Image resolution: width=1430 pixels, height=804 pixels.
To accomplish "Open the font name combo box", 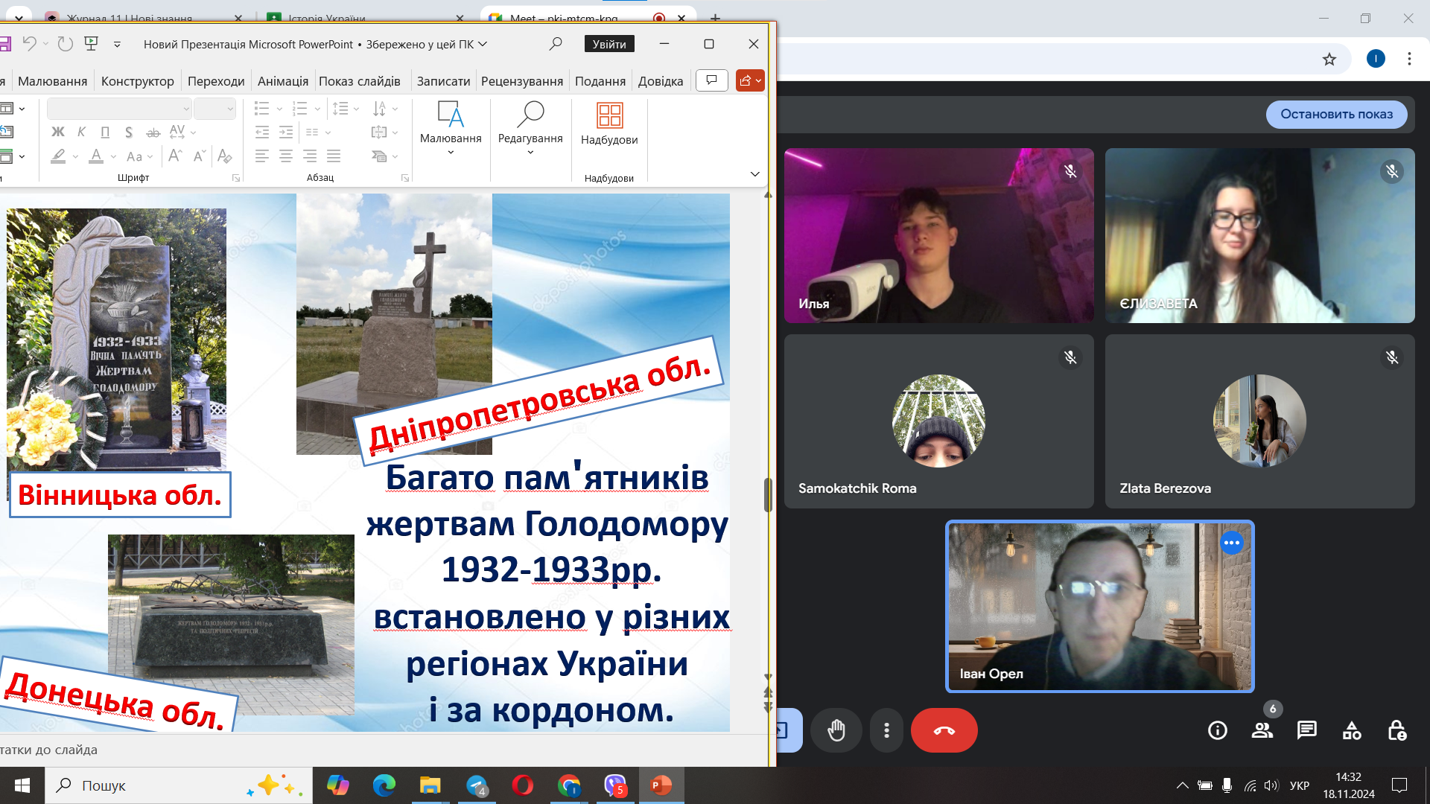I will 119,109.
